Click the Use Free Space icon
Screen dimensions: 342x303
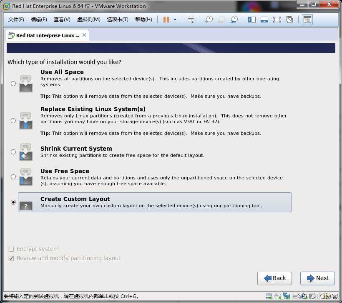(26, 177)
